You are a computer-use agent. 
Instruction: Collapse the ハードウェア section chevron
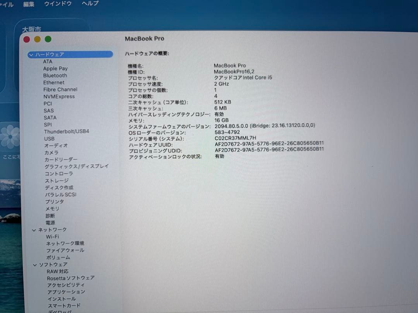pyautogui.click(x=31, y=55)
